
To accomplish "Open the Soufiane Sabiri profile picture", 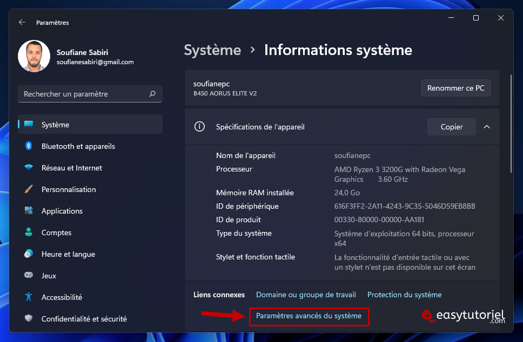I will pos(34,56).
